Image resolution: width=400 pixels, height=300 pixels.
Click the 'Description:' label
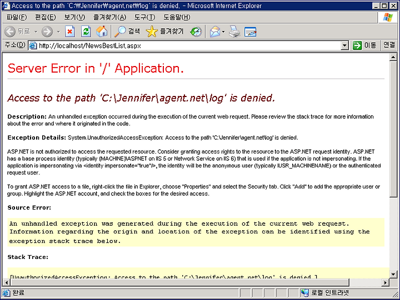click(27, 116)
